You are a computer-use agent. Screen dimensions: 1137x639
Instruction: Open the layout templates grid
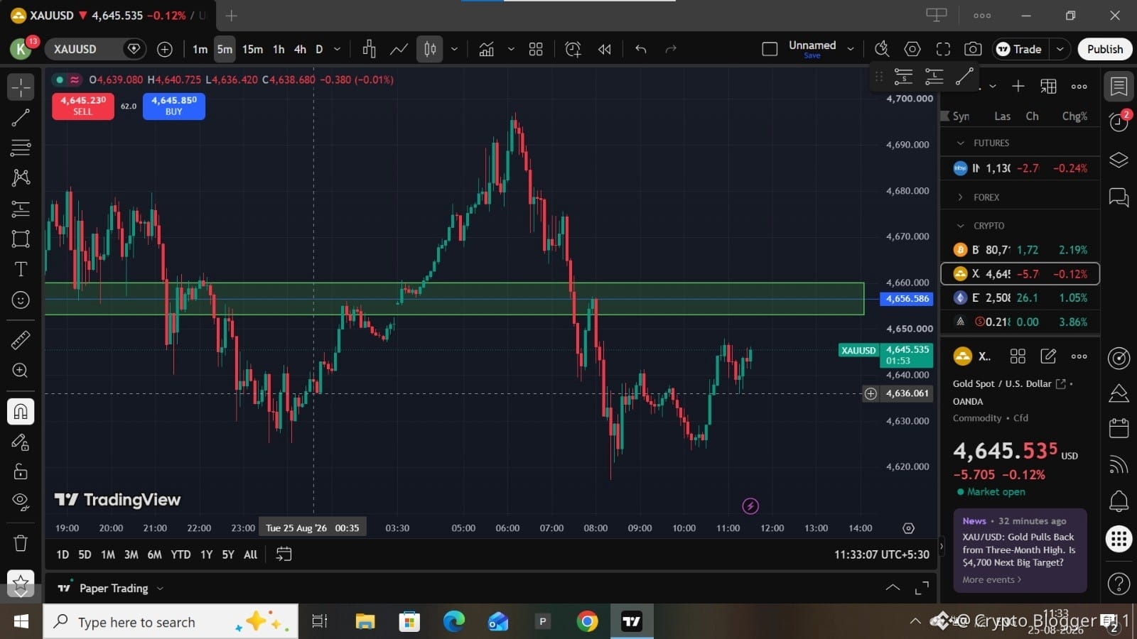(x=536, y=49)
